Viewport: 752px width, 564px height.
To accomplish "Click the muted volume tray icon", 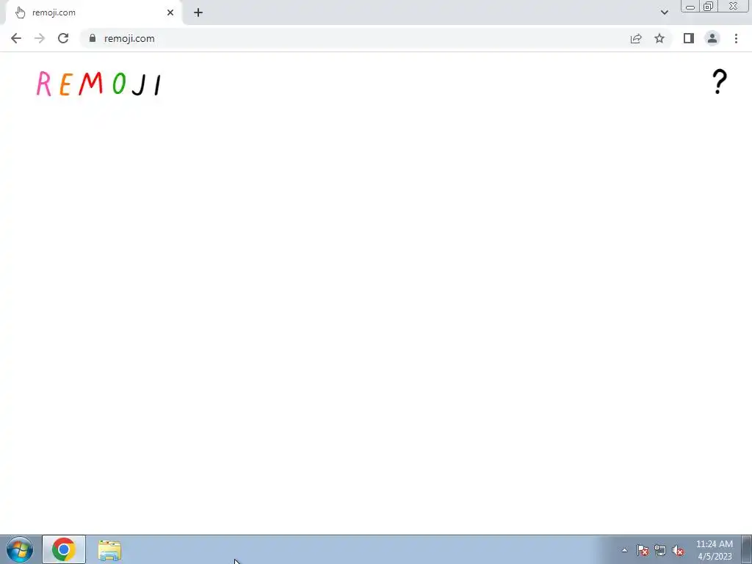I will [x=678, y=551].
